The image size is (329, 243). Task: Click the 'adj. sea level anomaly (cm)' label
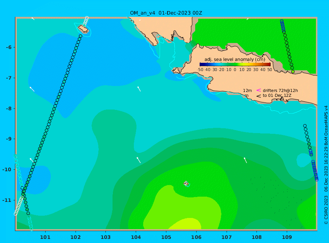coord(235,59)
